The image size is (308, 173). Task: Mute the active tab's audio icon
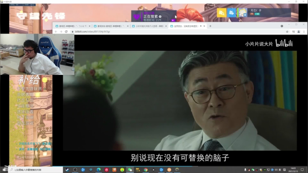coord(201,26)
